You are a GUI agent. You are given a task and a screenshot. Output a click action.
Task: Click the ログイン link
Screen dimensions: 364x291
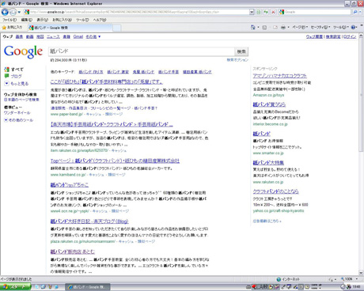click(350, 36)
